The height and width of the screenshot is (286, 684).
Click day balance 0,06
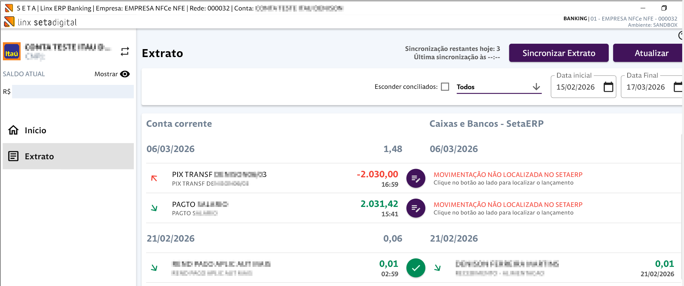click(x=392, y=238)
